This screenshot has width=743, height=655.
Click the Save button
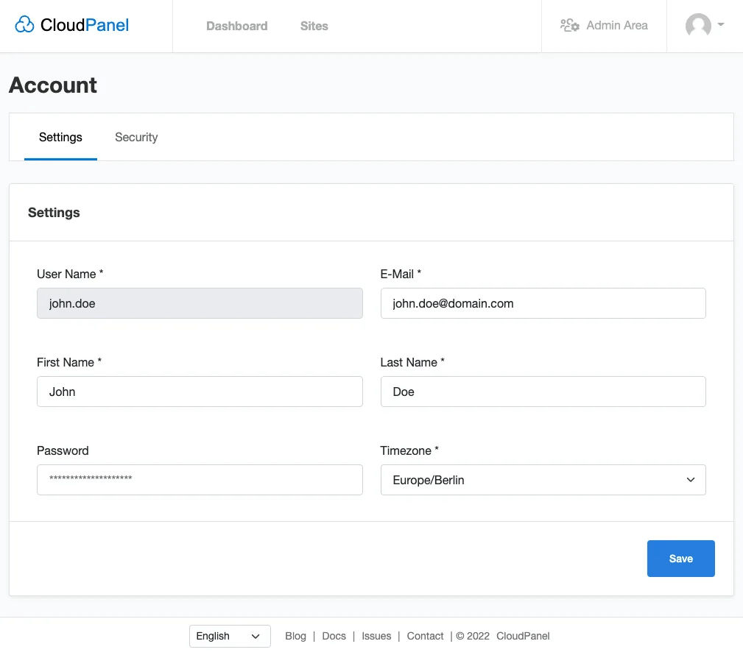click(x=680, y=559)
